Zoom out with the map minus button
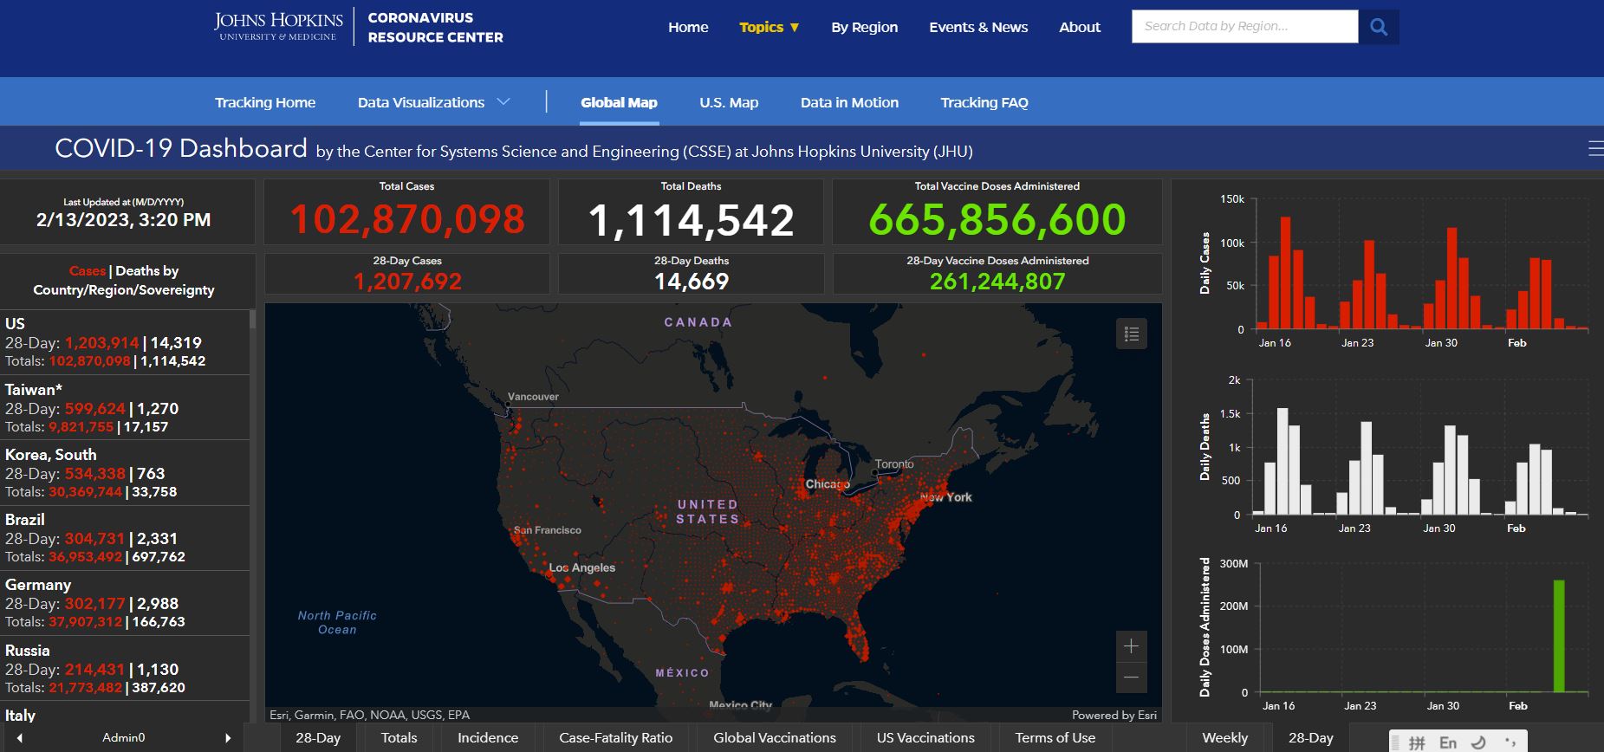The width and height of the screenshot is (1604, 752). pyautogui.click(x=1131, y=677)
